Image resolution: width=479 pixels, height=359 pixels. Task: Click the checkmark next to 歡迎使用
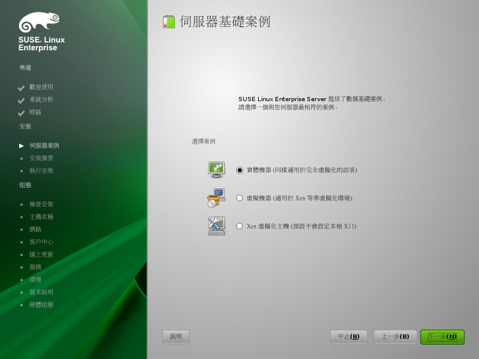(21, 88)
